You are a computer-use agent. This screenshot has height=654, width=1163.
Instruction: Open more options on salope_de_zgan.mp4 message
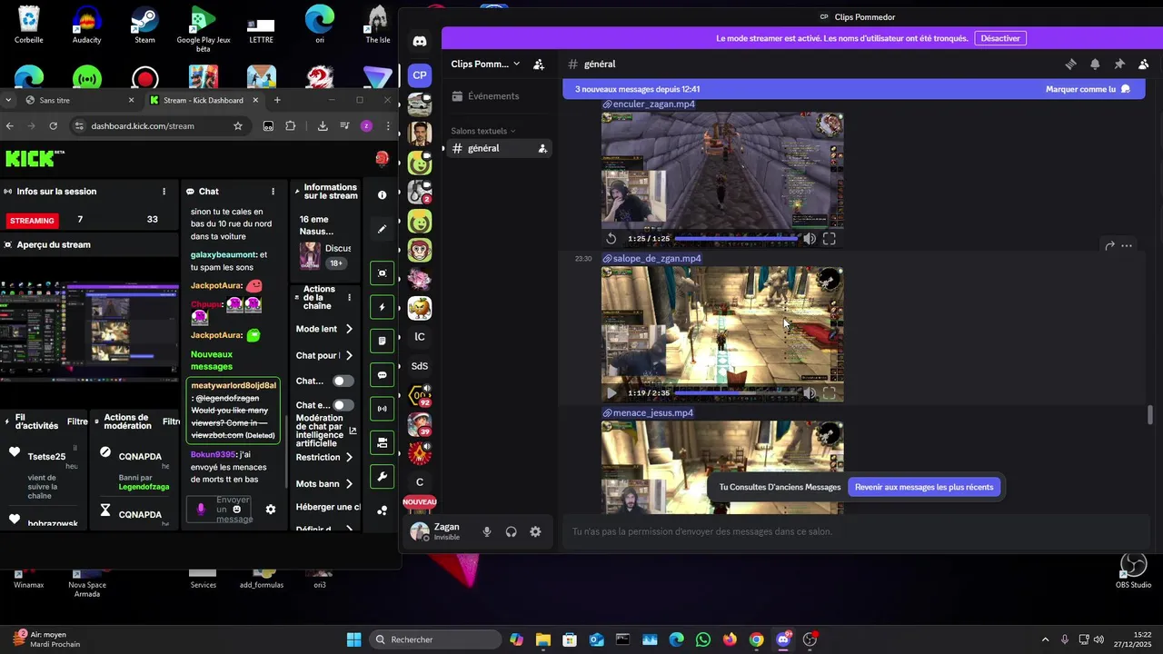[x=1127, y=245]
